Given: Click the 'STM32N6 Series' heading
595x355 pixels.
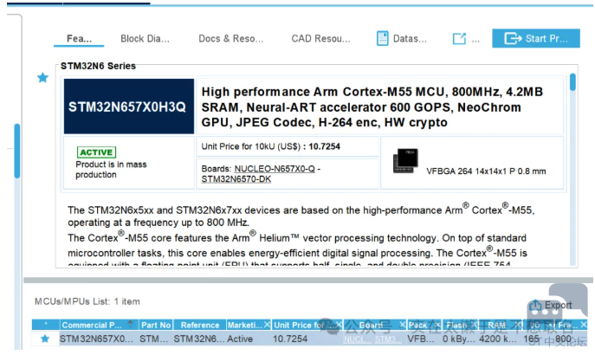Looking at the screenshot, I should (x=98, y=66).
